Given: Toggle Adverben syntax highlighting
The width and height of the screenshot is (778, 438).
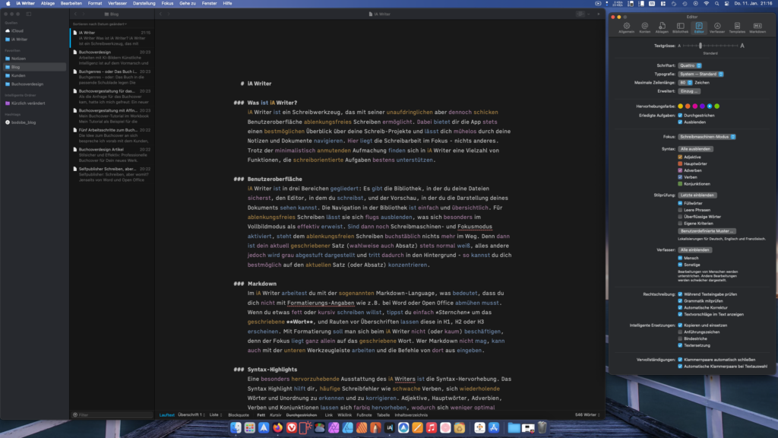Looking at the screenshot, I should tap(680, 170).
